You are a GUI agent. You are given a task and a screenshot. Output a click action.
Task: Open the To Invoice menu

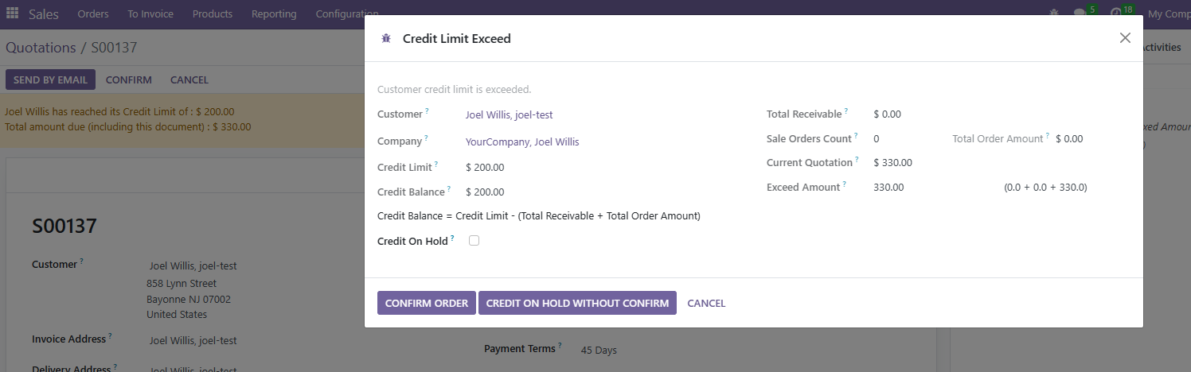coord(150,14)
